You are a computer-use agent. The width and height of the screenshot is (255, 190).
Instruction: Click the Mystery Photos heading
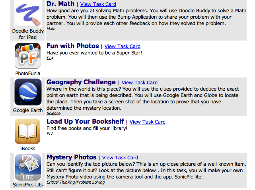72,157
